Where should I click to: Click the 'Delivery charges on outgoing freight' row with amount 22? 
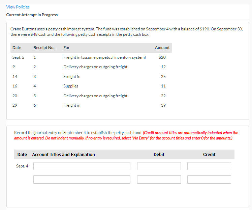95,96
